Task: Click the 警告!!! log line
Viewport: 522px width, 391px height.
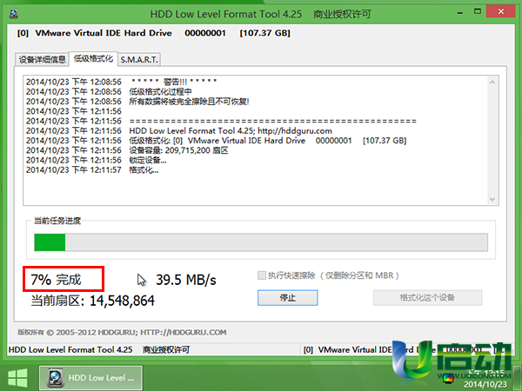Action: [x=174, y=82]
